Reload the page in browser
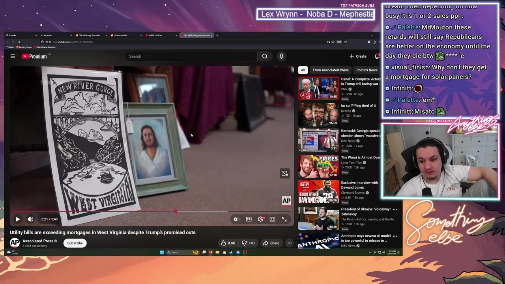Image resolution: width=505 pixels, height=284 pixels. point(19,42)
